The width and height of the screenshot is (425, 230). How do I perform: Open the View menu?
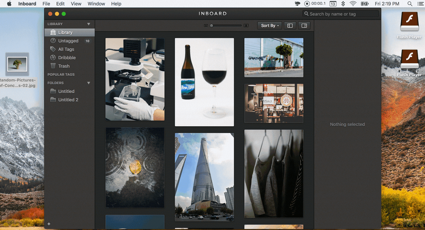click(x=76, y=4)
